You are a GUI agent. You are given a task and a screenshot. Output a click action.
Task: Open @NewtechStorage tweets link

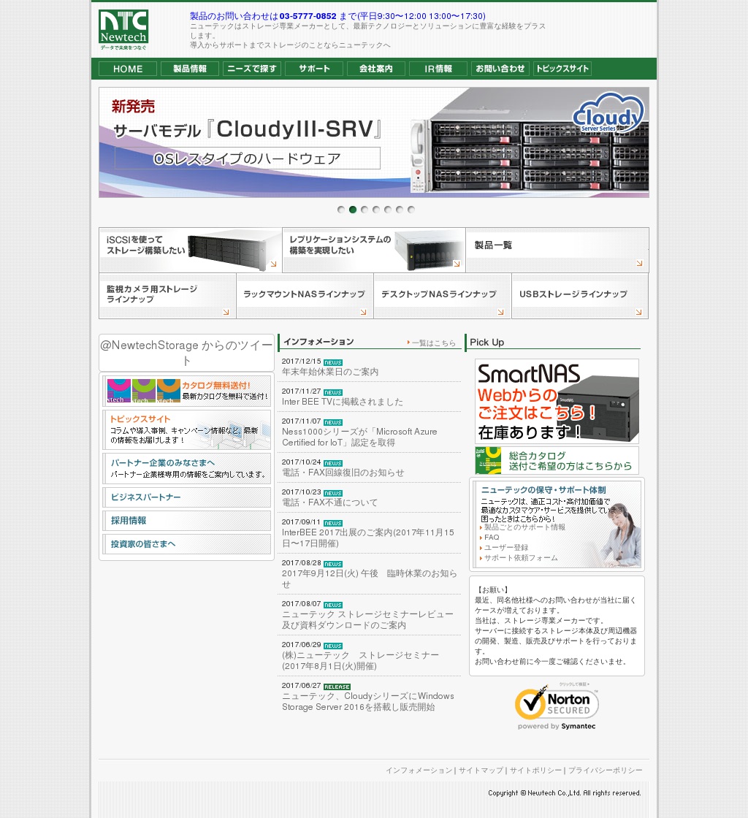tap(187, 353)
